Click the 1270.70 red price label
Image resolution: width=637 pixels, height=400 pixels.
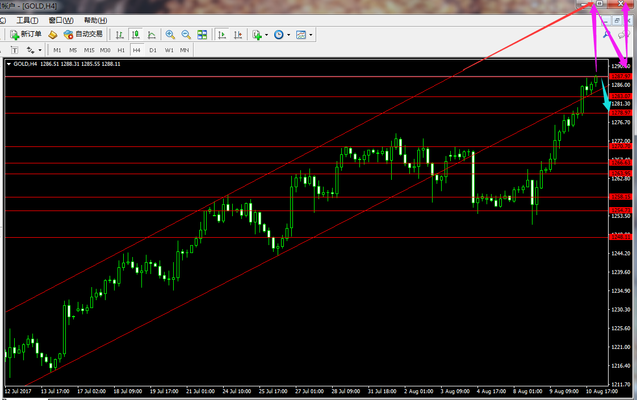click(621, 146)
